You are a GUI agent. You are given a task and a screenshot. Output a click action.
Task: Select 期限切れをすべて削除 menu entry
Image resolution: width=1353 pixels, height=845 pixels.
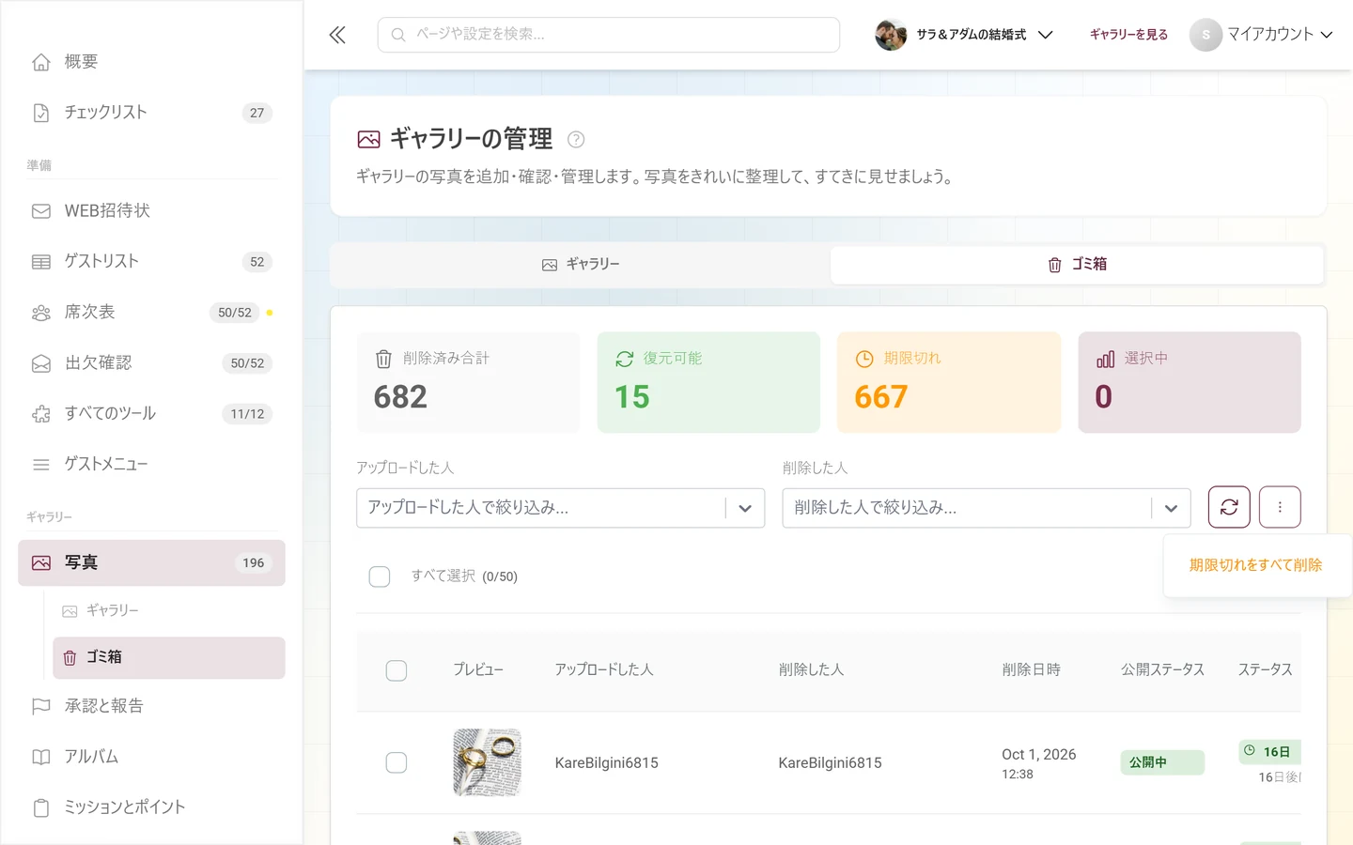coord(1255,565)
